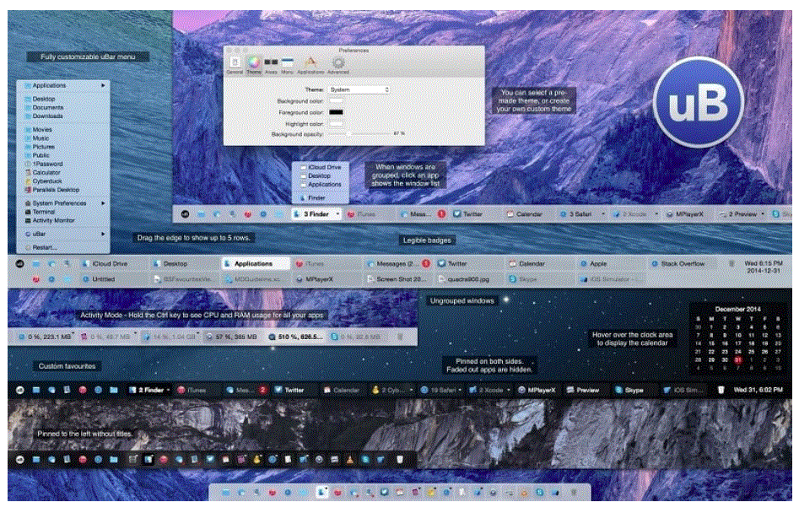Click the clock reading Wed 6:15 PM
Image resolution: width=799 pixels, height=513 pixels.
point(763,267)
